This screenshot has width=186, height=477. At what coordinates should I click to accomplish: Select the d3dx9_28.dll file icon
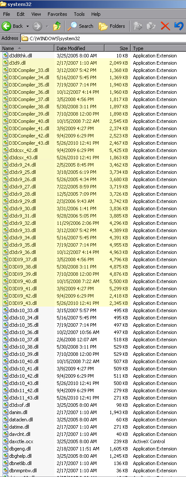(x=5, y=194)
